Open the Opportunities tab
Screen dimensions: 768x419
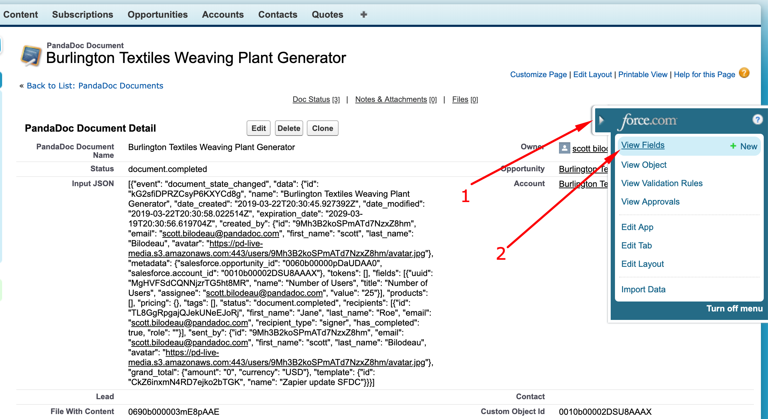pos(158,15)
